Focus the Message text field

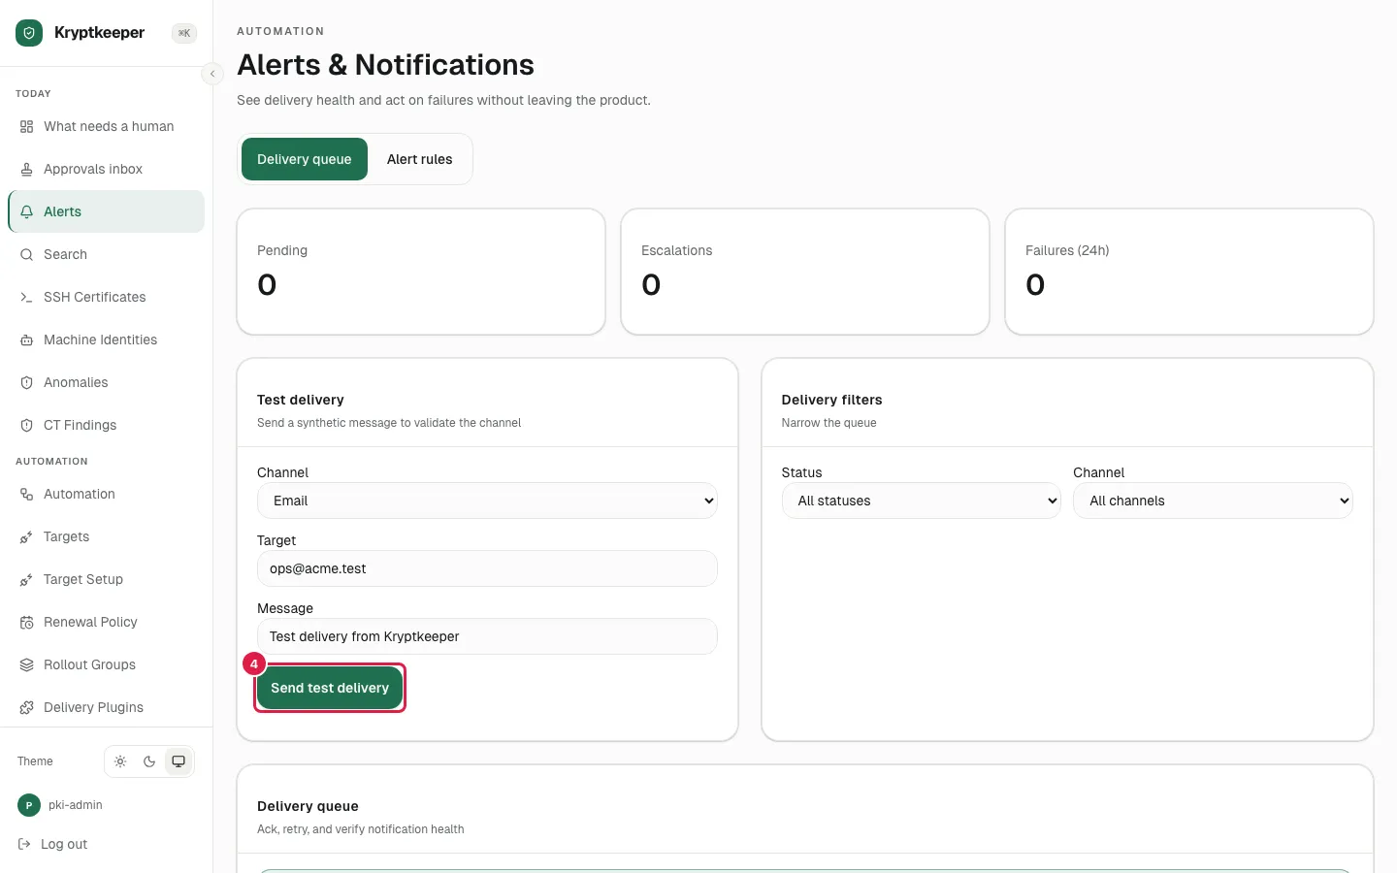coord(487,636)
